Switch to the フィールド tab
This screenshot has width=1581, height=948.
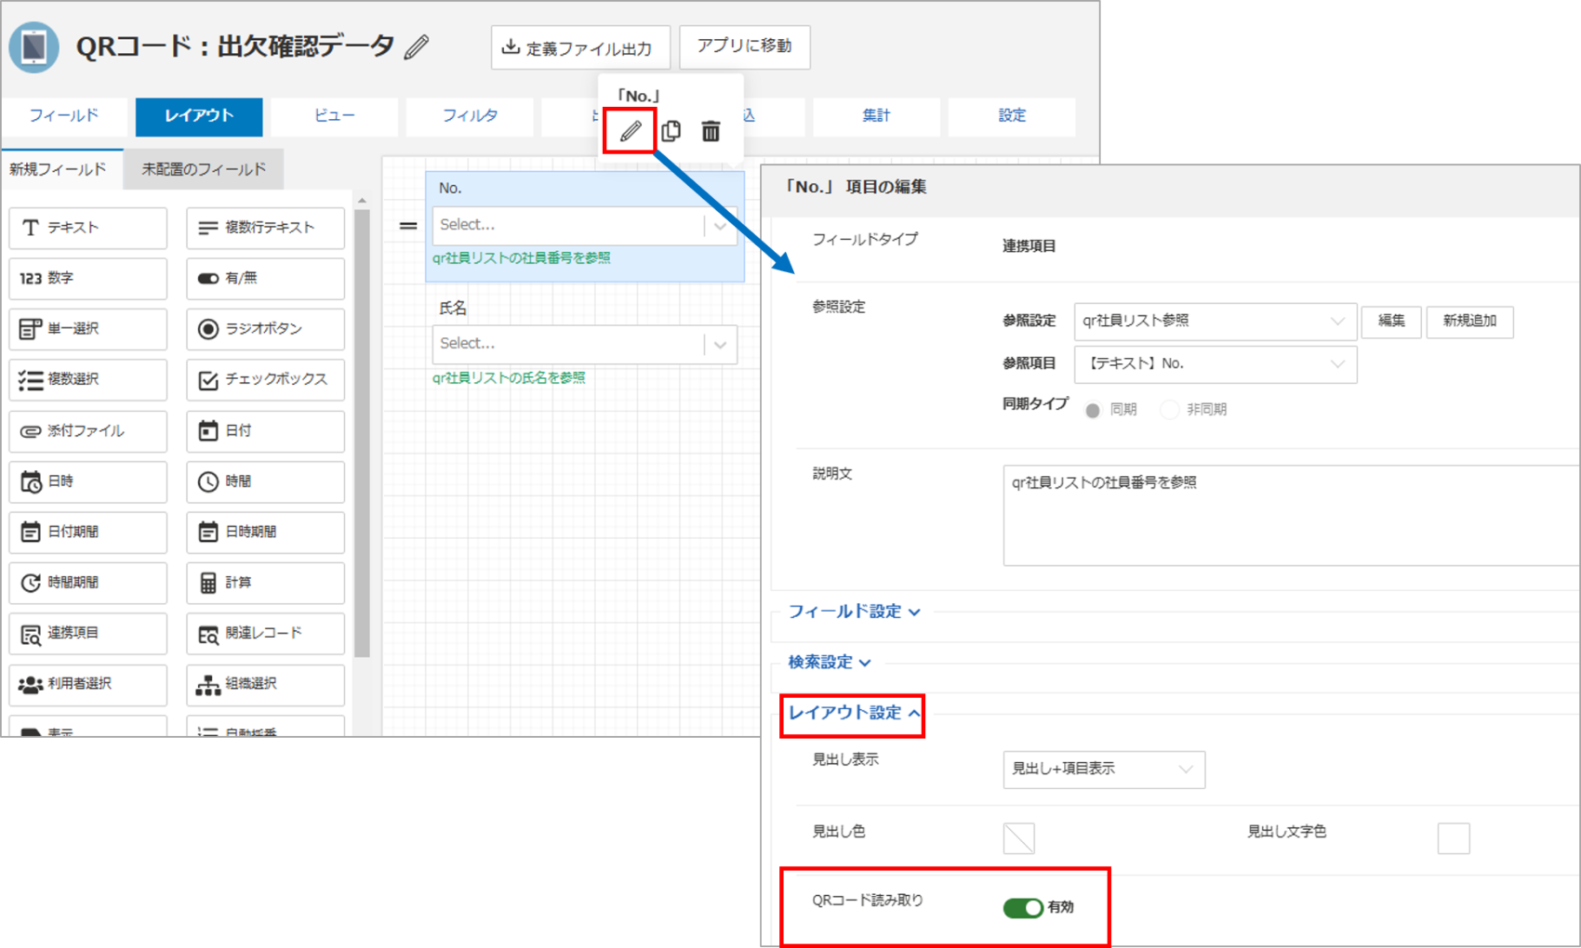click(63, 116)
